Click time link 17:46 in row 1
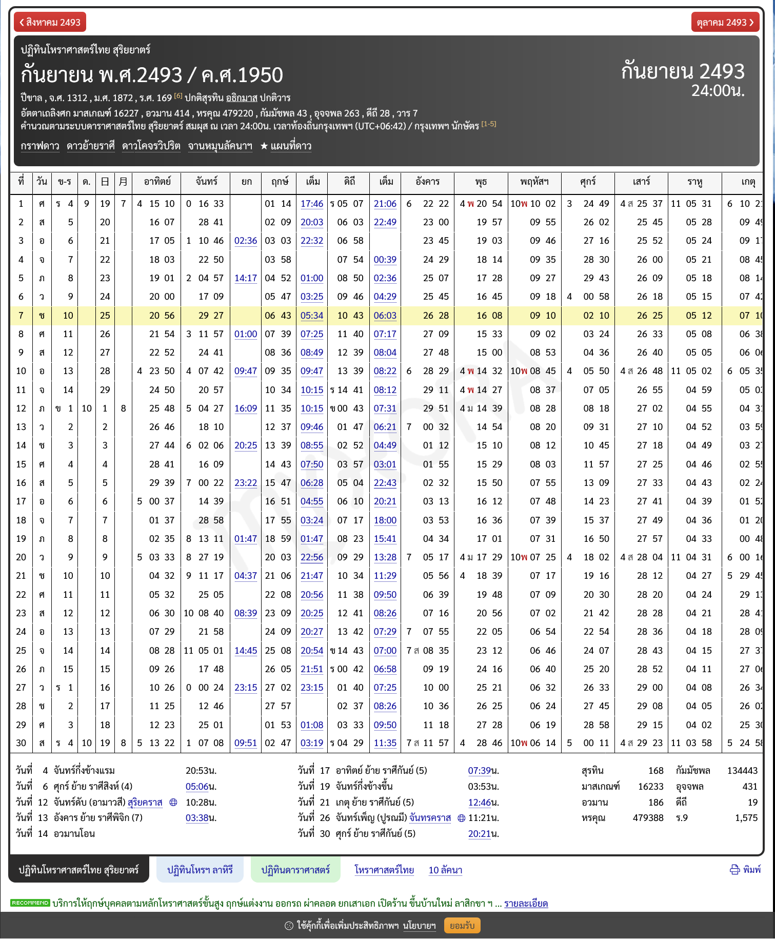 click(312, 204)
